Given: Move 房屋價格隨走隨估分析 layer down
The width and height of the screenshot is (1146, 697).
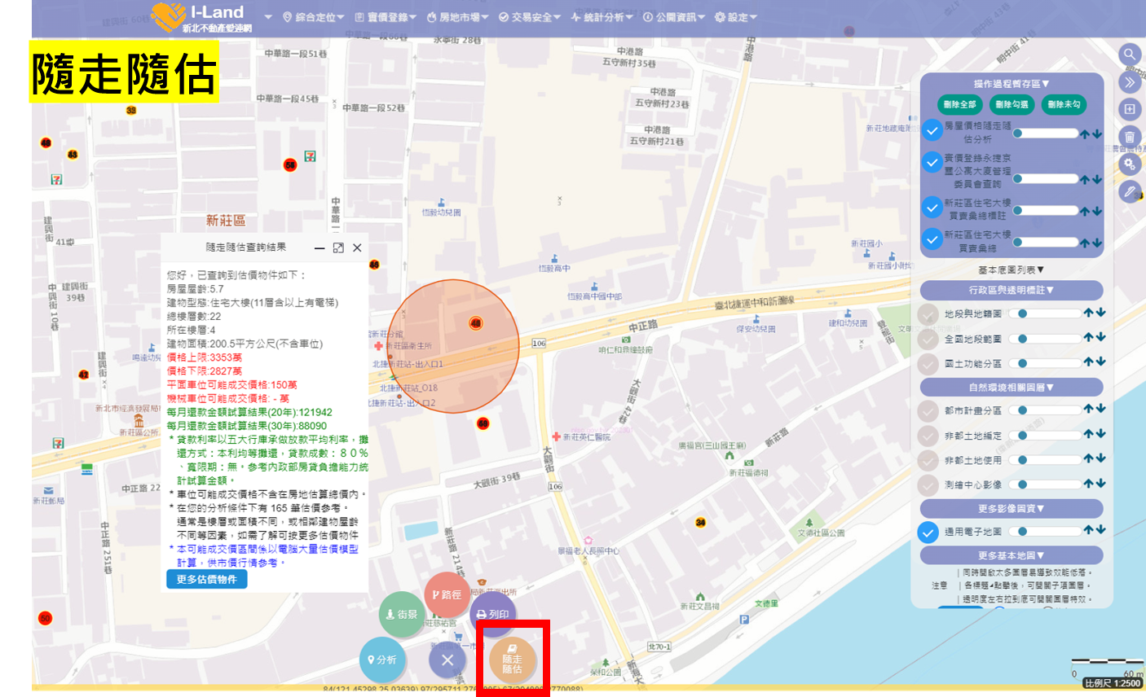Looking at the screenshot, I should 1097,134.
